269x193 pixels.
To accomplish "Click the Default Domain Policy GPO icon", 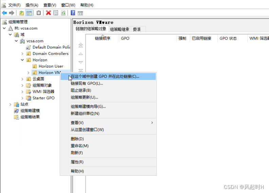I will coord(29,47).
